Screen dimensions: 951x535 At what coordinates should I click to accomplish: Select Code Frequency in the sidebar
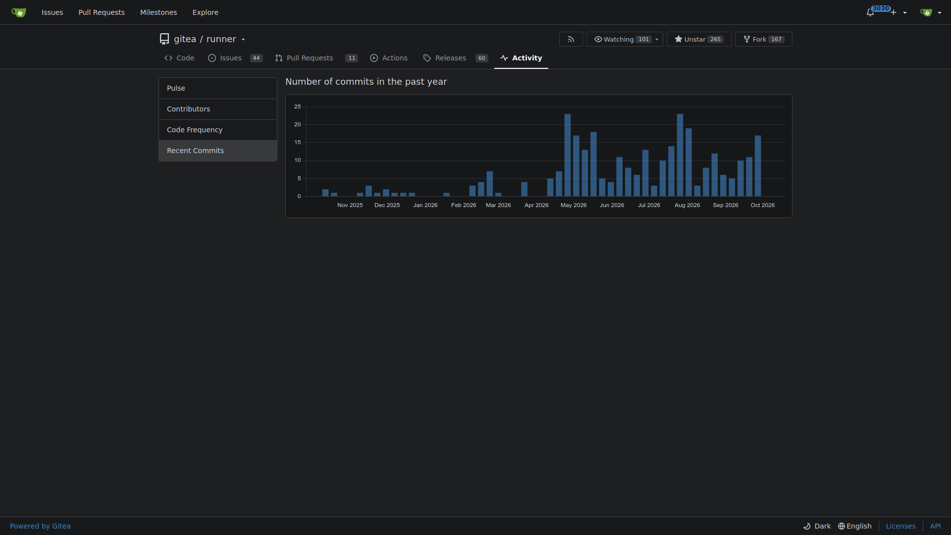point(218,130)
